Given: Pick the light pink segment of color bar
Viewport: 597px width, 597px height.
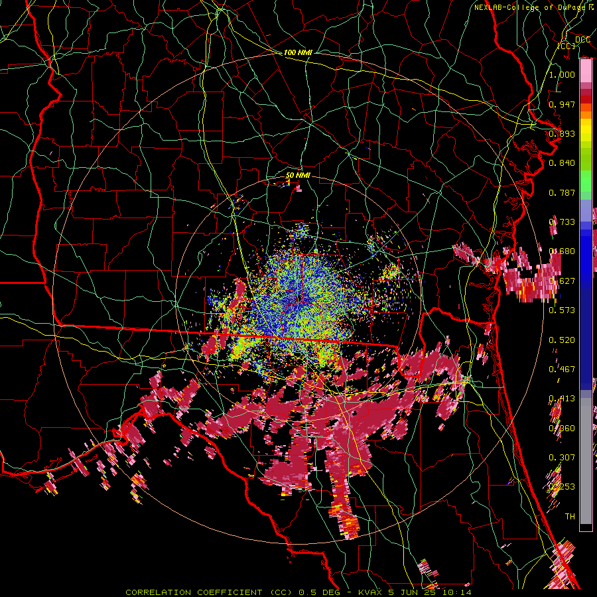Looking at the screenshot, I should 586,71.
